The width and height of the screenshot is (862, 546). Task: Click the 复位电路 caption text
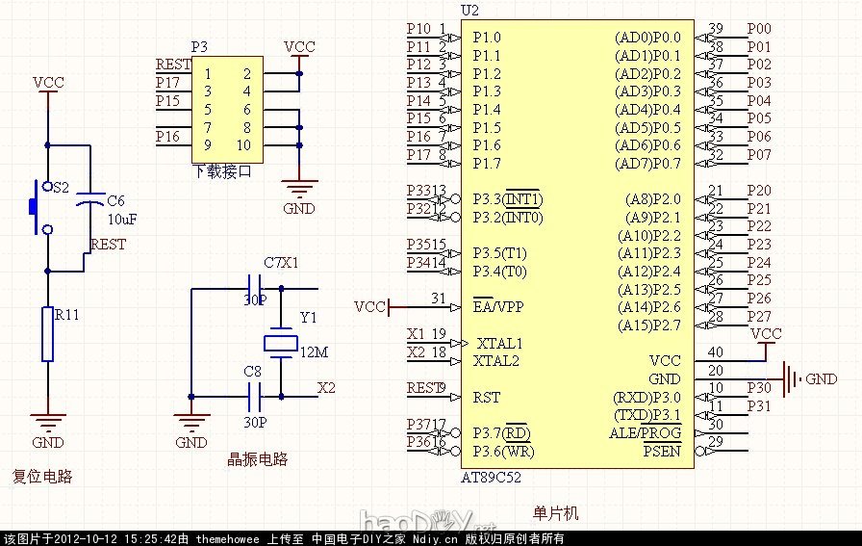pos(42,477)
